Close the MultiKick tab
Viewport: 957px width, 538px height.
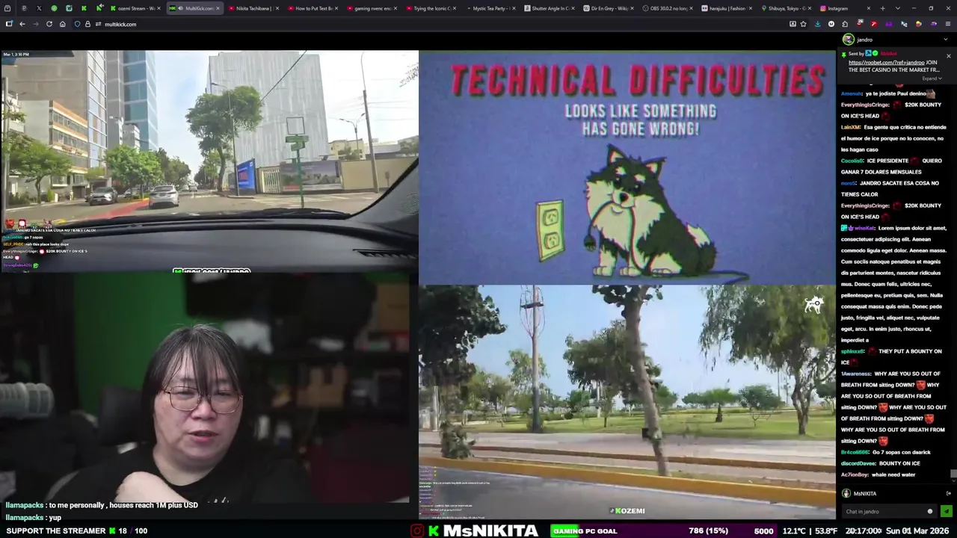point(218,8)
